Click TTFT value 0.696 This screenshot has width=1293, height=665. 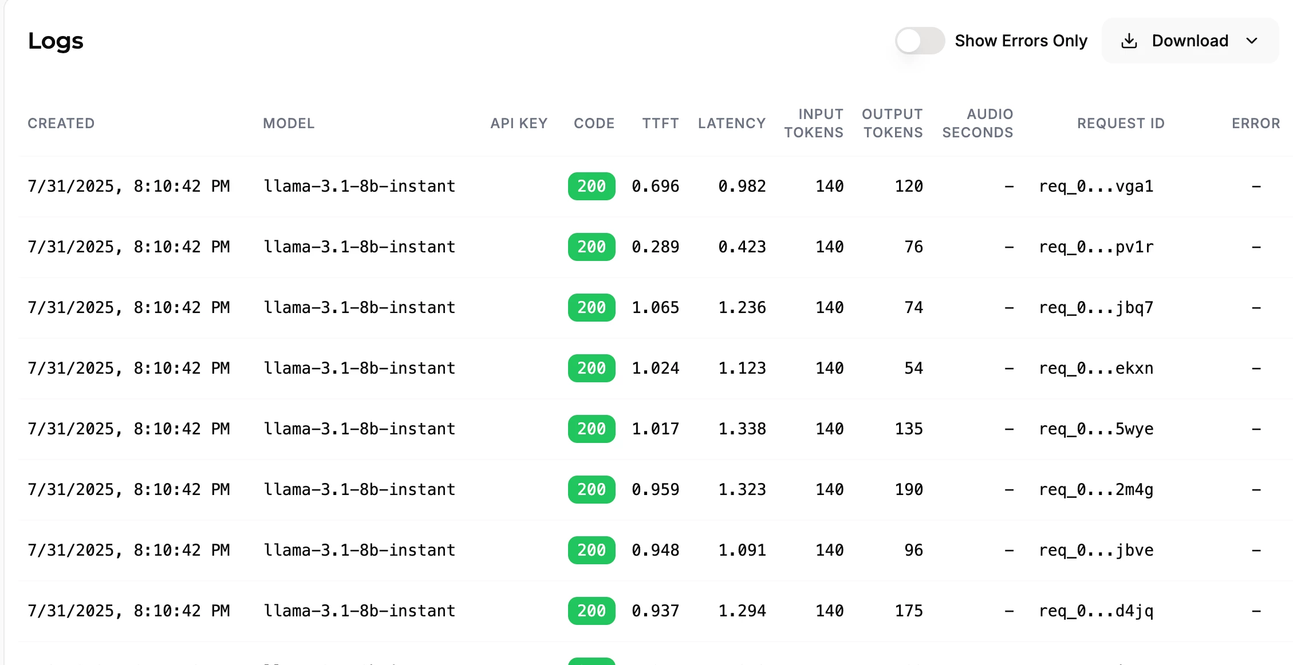[x=655, y=186]
